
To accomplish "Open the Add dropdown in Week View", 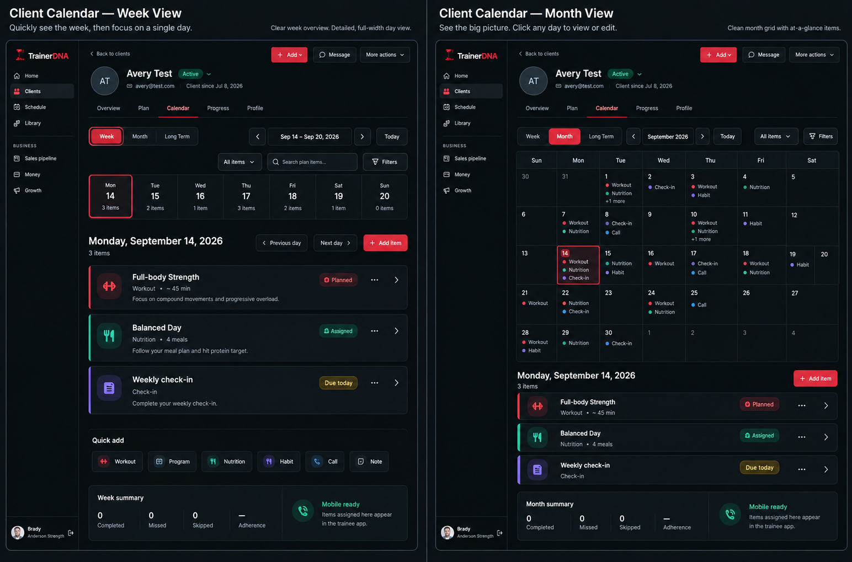I will 289,55.
